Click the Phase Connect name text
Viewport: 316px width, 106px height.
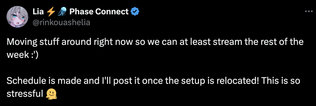click(x=99, y=12)
